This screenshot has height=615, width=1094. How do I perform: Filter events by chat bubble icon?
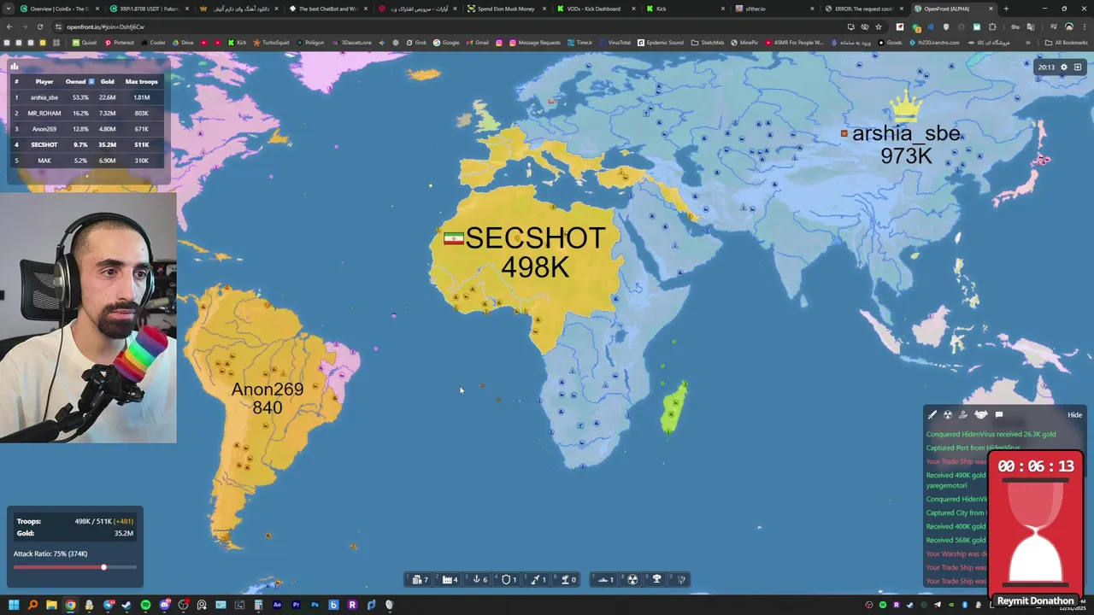pyautogui.click(x=999, y=414)
